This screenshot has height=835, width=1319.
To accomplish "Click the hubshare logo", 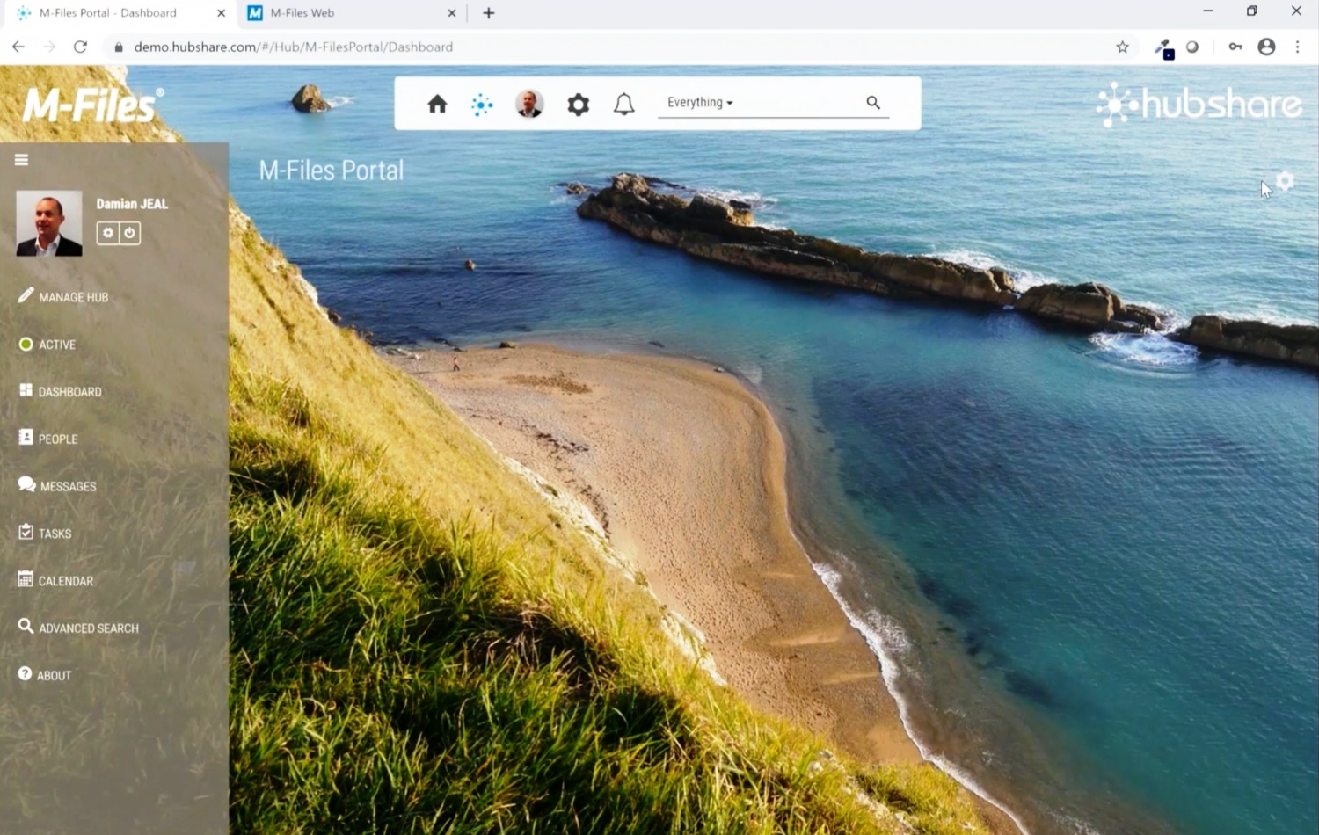I will tap(1199, 105).
